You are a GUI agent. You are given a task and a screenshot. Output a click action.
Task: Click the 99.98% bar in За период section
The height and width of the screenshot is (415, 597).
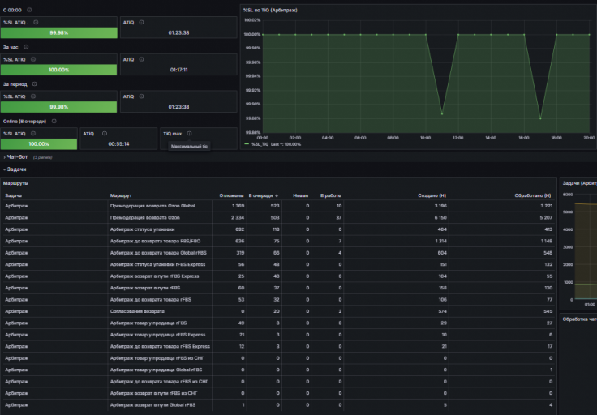pos(59,107)
